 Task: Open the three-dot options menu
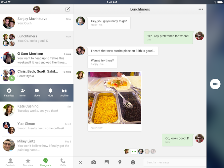click(201, 9)
